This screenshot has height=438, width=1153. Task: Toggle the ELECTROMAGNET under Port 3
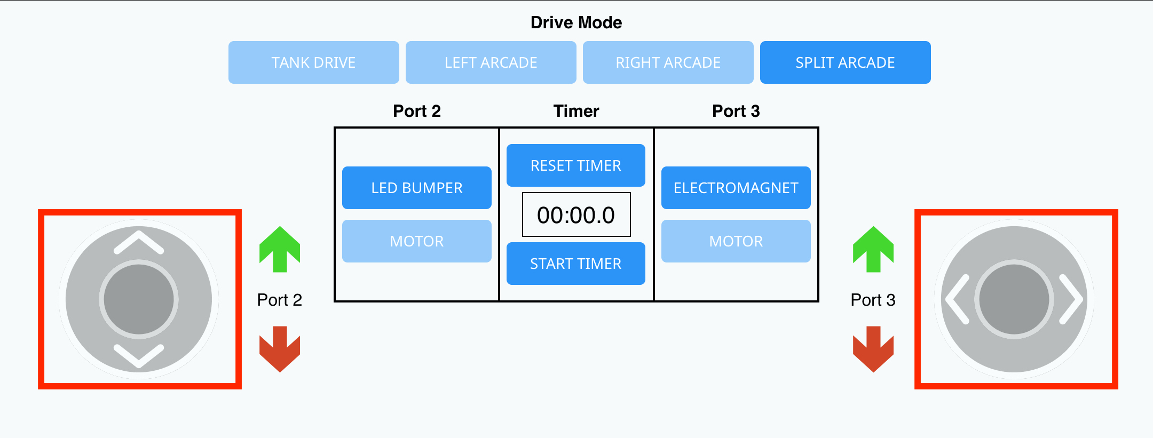[x=736, y=187]
